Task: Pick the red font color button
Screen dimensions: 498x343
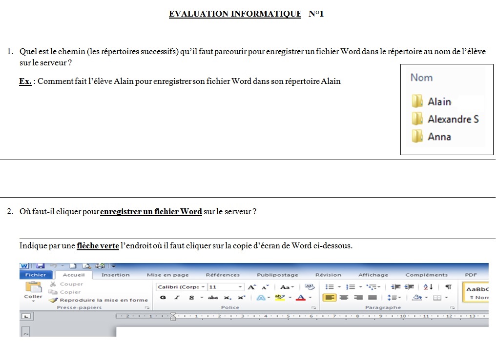Action: pos(300,298)
